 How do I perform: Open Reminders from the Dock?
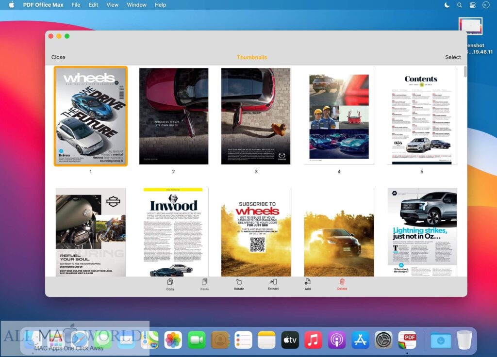243,340
